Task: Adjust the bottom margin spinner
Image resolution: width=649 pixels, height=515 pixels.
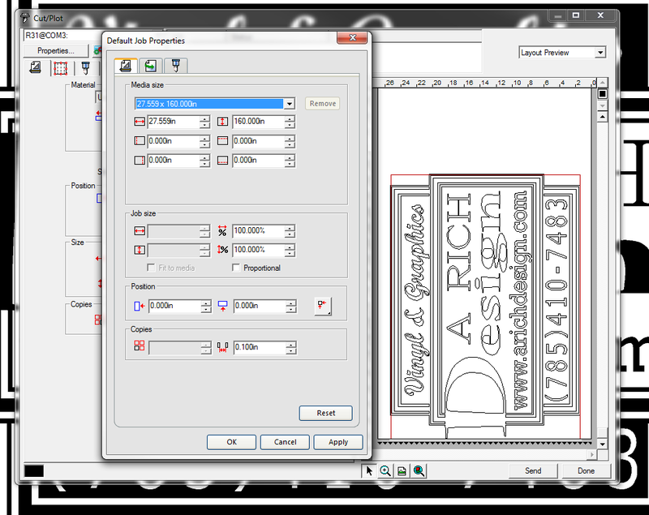Action: click(290, 160)
